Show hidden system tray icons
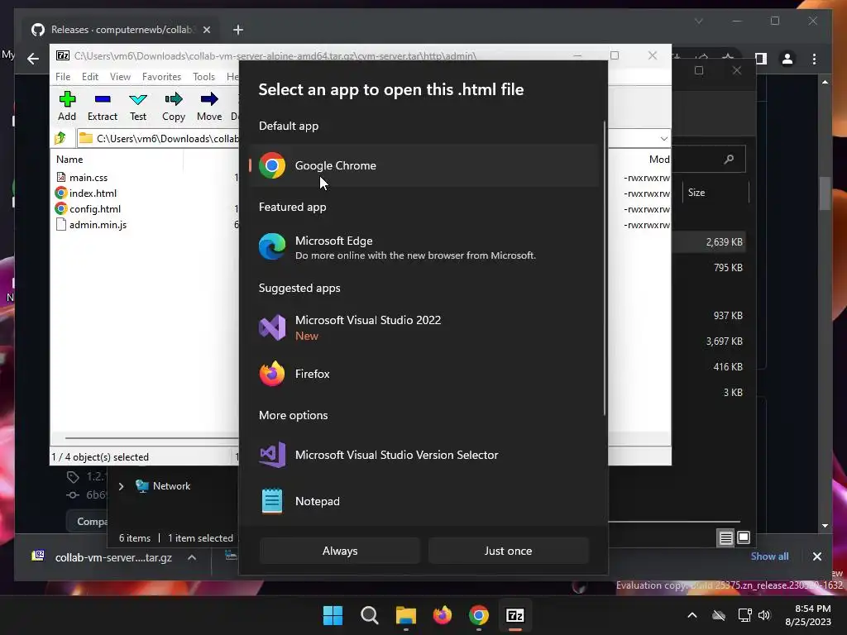 (692, 615)
